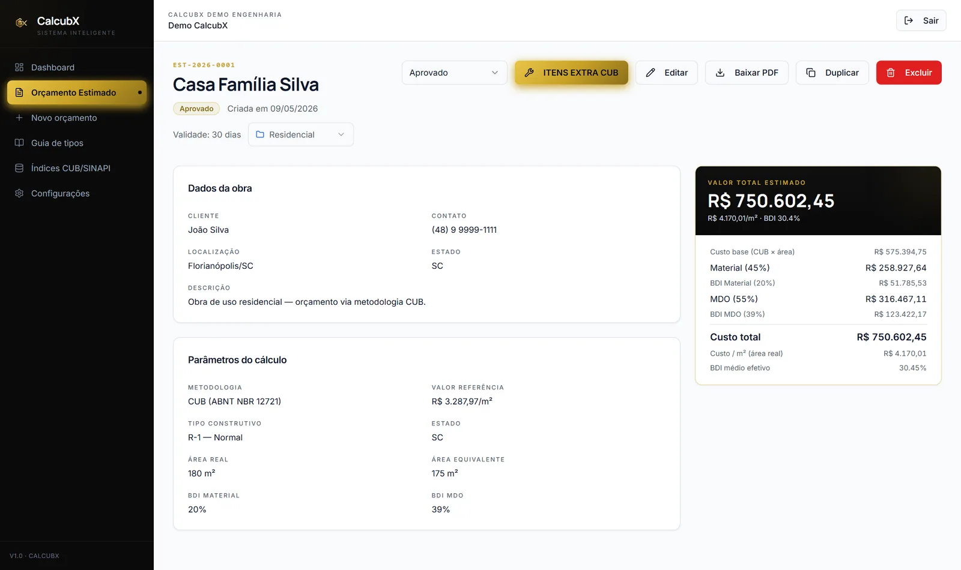Click the pencil icon on Editar
Screen dimensions: 961x570
650,73
